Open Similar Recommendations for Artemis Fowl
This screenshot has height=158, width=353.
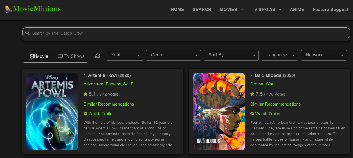pos(109,104)
